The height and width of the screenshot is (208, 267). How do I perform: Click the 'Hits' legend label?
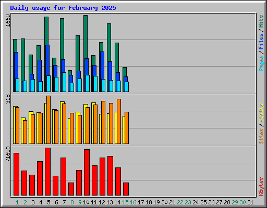[261, 21]
